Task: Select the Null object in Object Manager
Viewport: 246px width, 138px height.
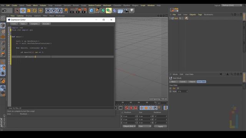Action: coord(176,18)
